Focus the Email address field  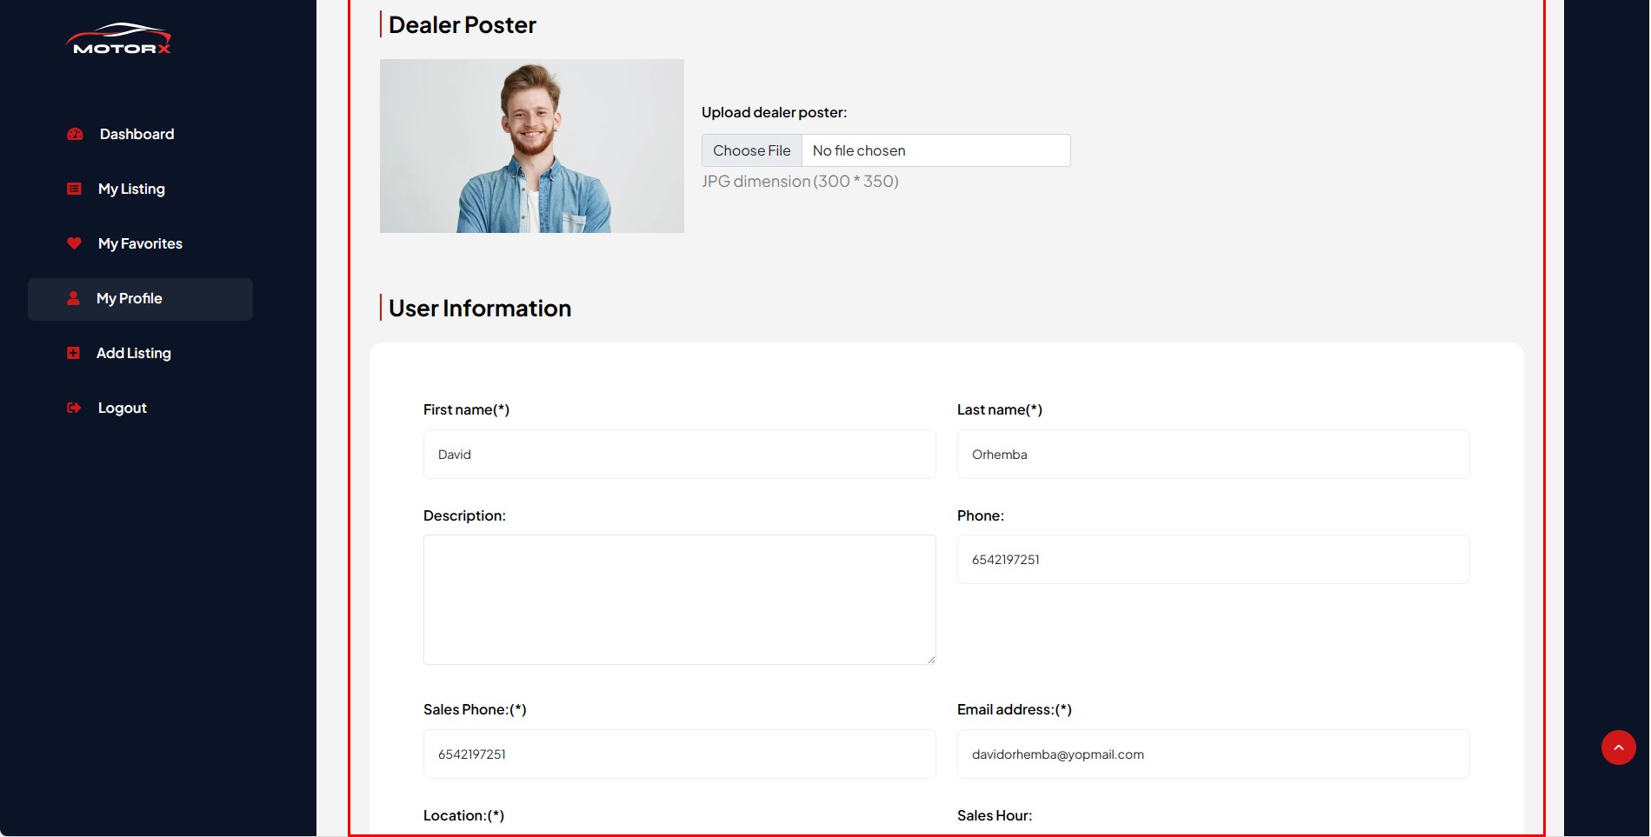click(x=1214, y=754)
